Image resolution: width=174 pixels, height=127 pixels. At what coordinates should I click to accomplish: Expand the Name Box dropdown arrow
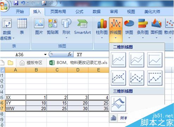pos(45,55)
